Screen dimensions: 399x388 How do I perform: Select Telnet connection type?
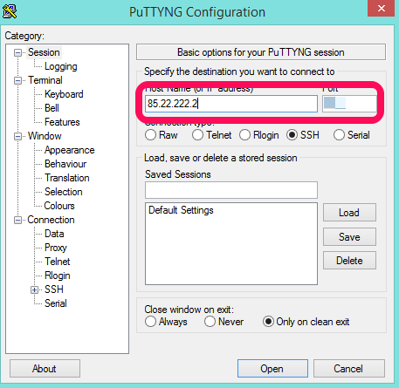point(197,135)
